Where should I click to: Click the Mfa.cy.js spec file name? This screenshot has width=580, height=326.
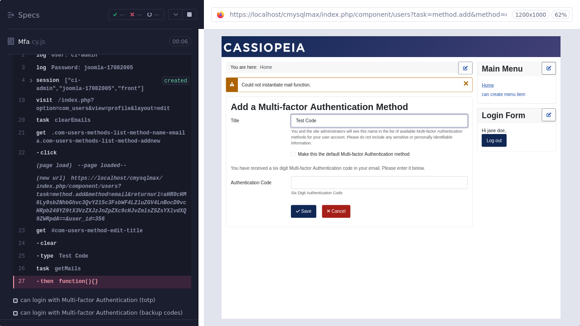click(x=32, y=42)
